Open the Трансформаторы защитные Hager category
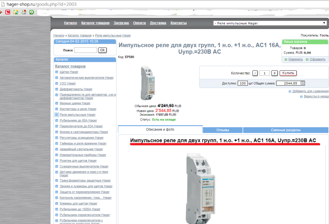Screen dimensions: 329x224 [x=85, y=181]
